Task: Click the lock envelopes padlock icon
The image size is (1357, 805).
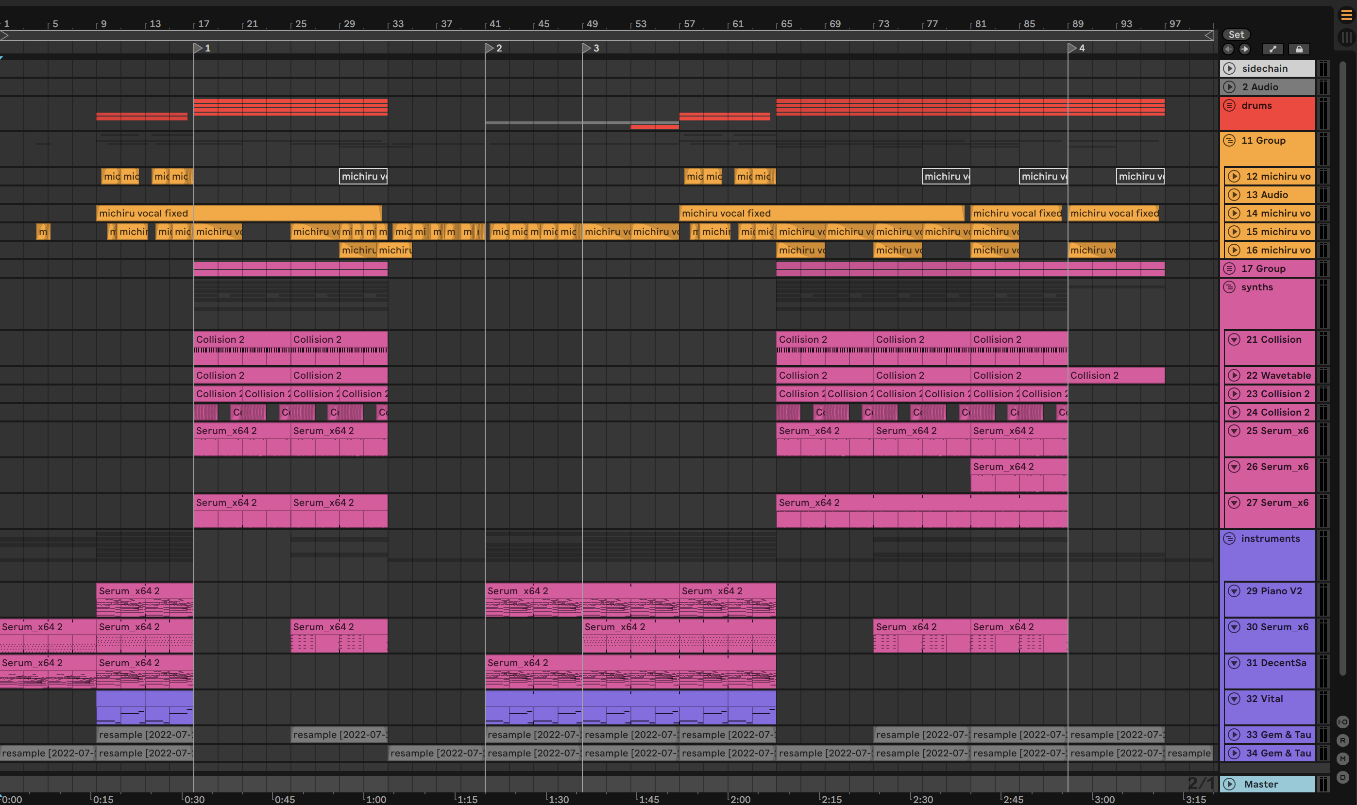Action: click(x=1298, y=50)
